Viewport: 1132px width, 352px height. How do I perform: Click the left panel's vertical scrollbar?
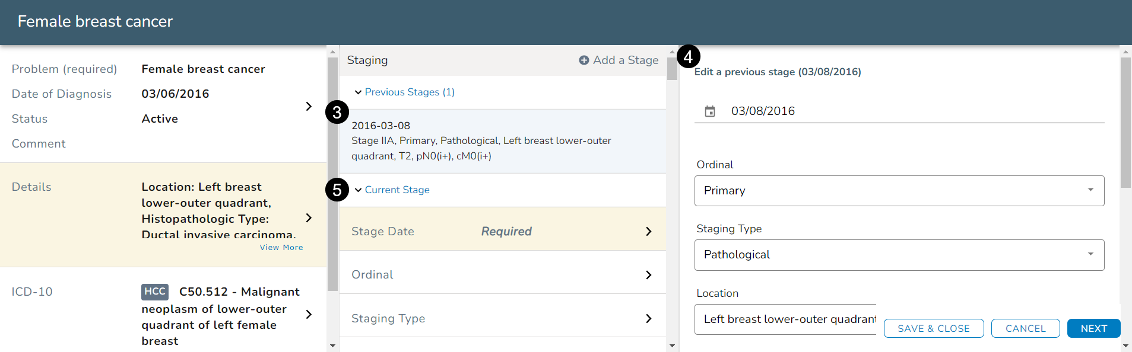pos(332,178)
